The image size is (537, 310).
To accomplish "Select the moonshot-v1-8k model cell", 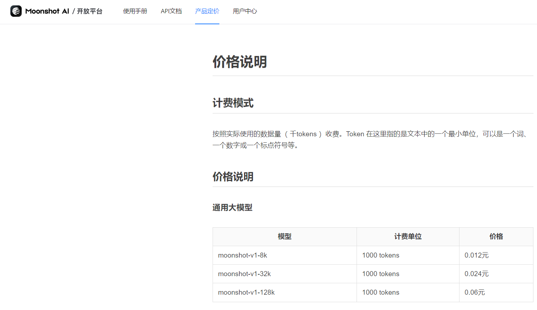I will click(285, 255).
